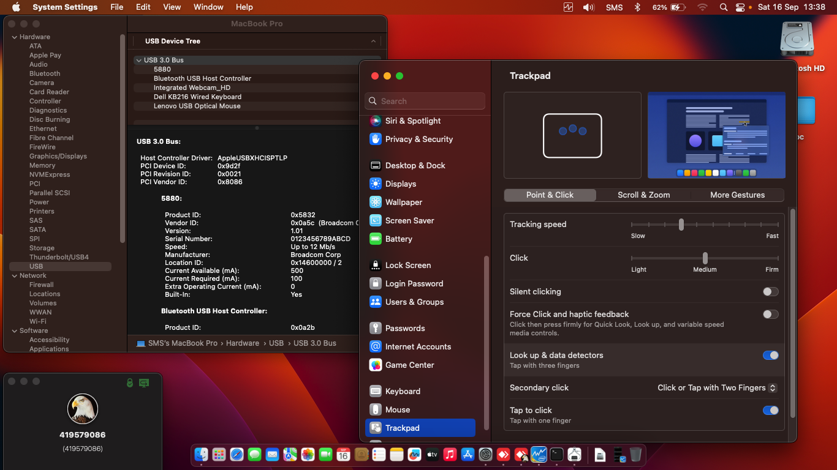
Task: Open Photos app in Dock
Action: coord(308,455)
